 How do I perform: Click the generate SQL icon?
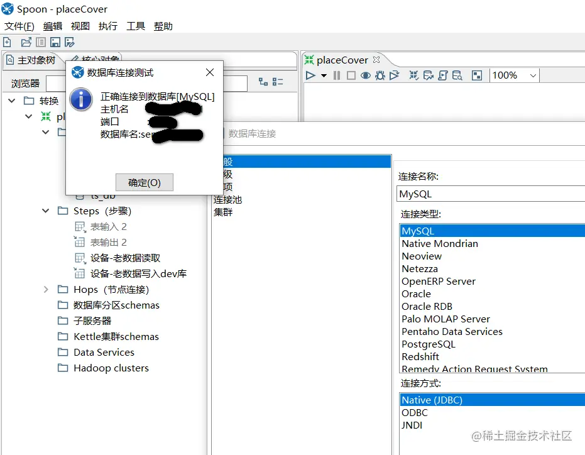[443, 75]
